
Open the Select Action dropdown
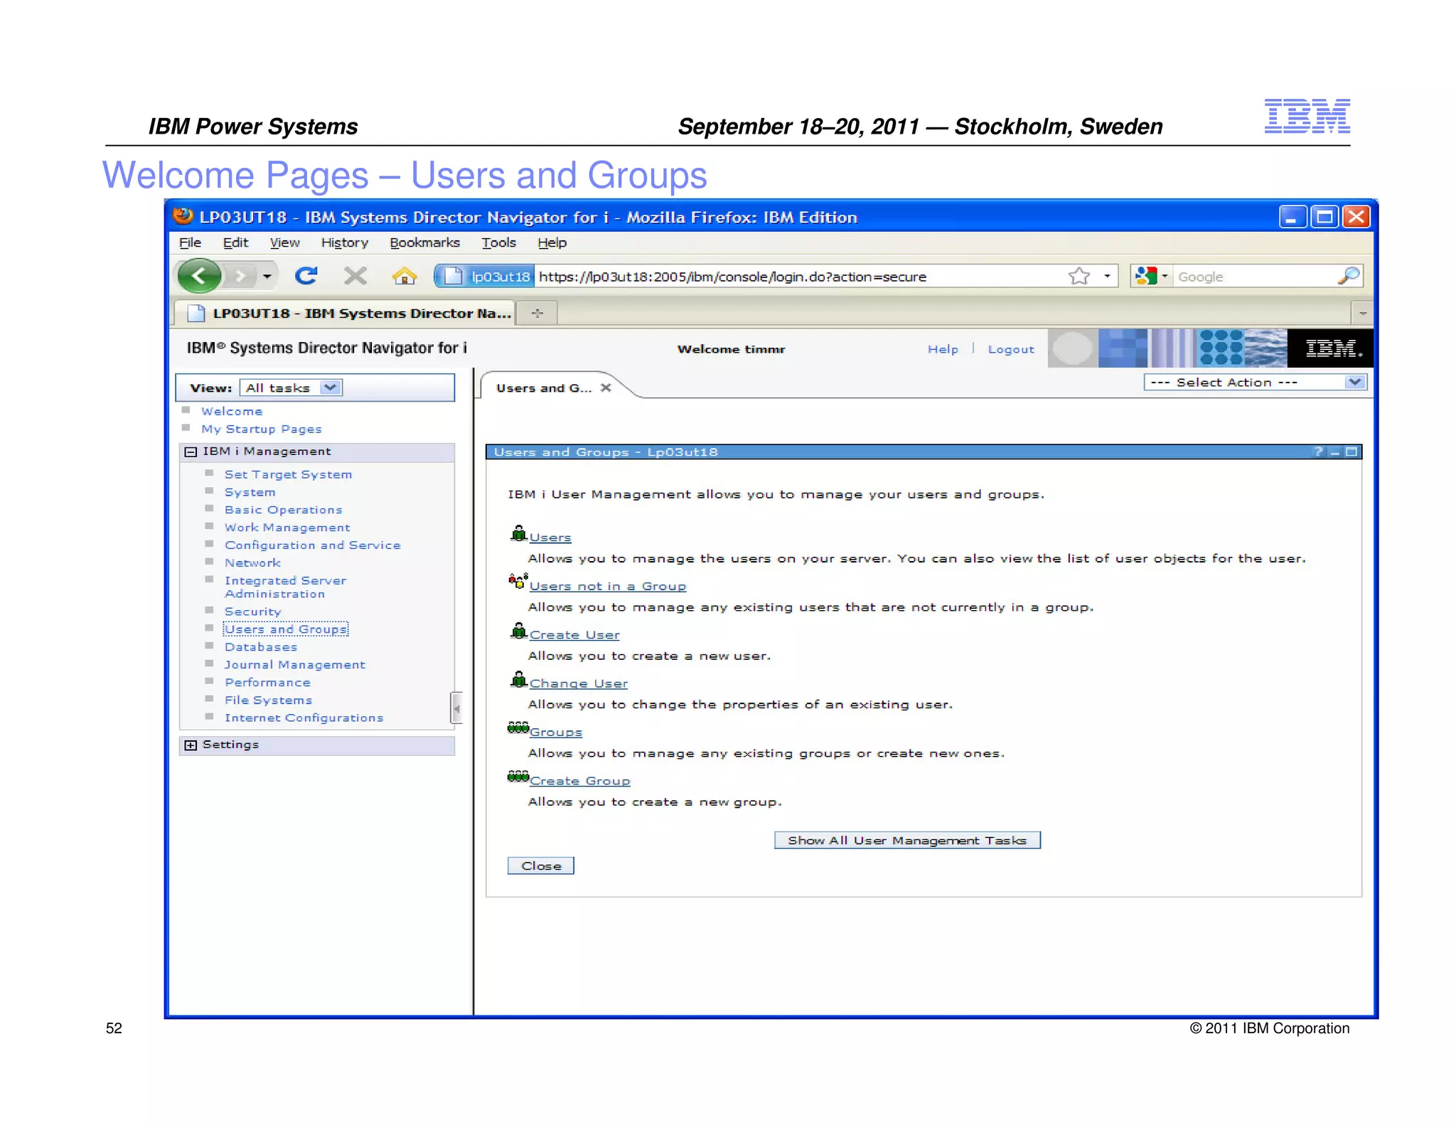[1254, 382]
